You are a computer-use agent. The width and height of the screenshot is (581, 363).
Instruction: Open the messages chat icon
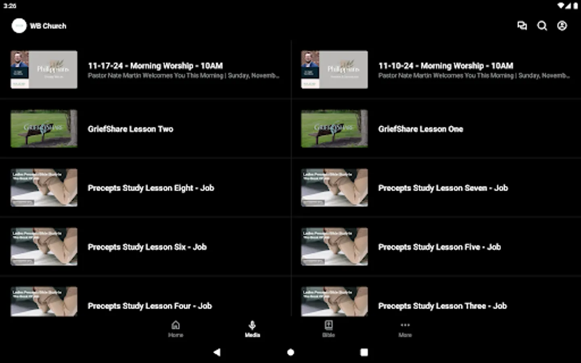point(522,26)
